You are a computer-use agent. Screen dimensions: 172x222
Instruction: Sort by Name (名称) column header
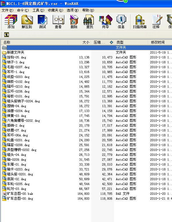(x=35, y=42)
